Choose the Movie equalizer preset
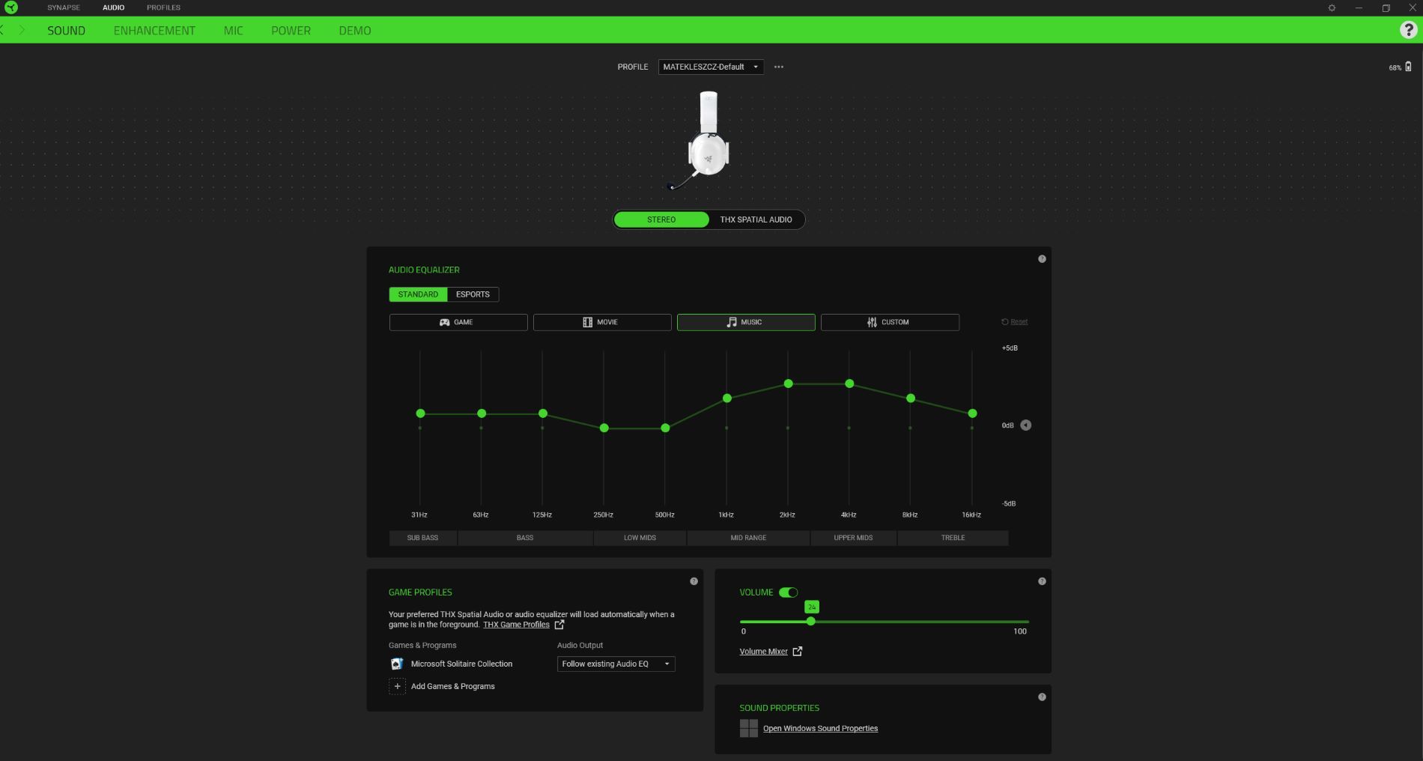The image size is (1423, 761). click(x=602, y=322)
